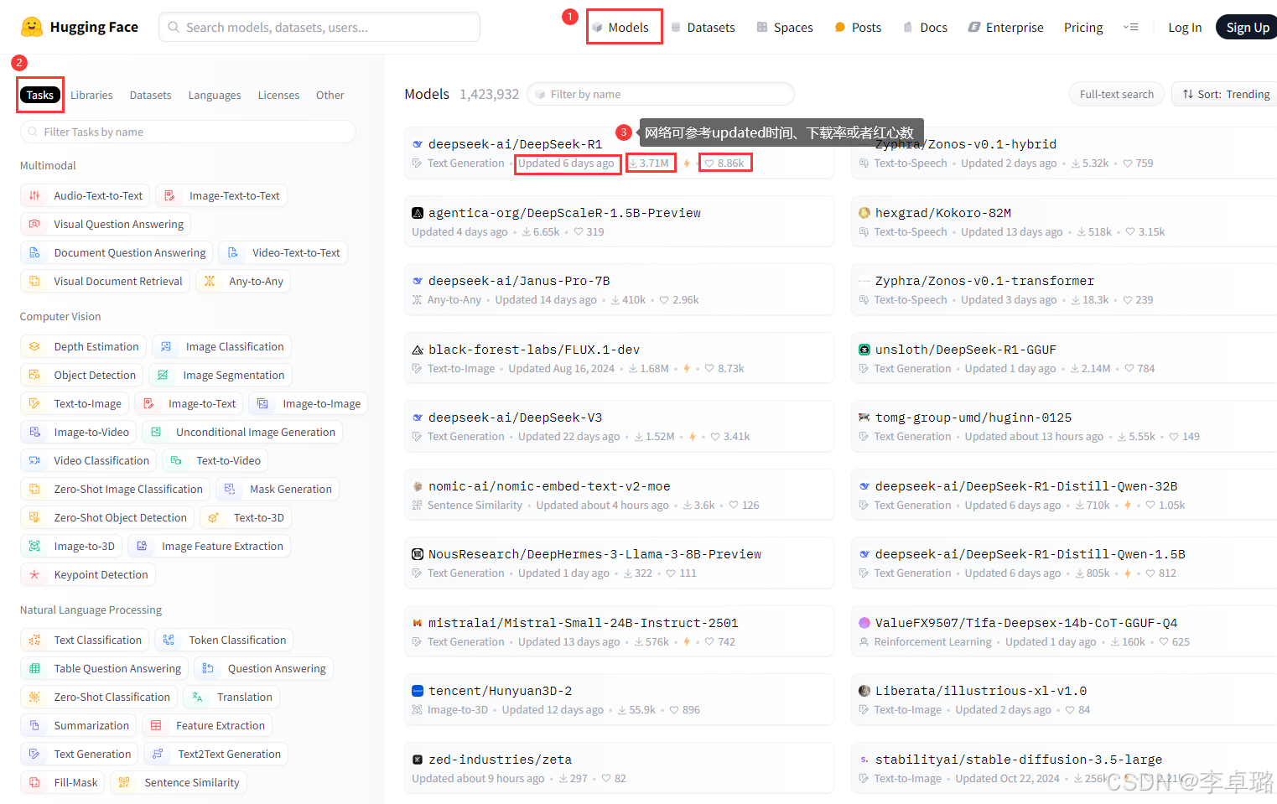1277x804 pixels.
Task: Click the Sign Up button
Action: click(1248, 28)
